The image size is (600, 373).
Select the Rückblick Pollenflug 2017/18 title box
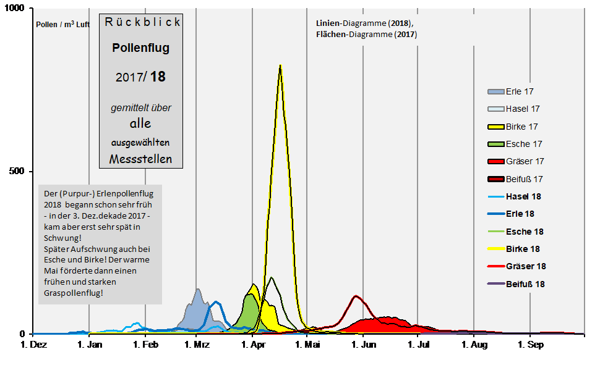pos(140,91)
